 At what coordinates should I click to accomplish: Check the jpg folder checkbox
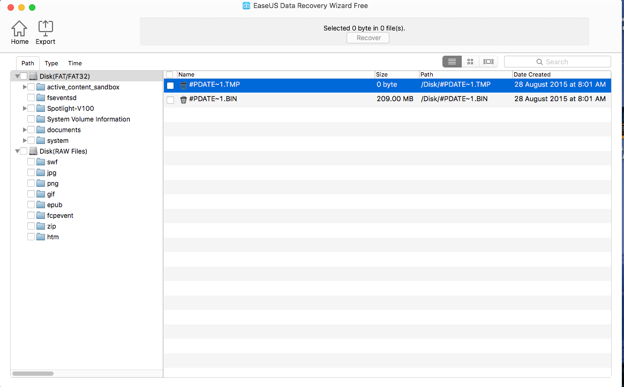click(31, 172)
